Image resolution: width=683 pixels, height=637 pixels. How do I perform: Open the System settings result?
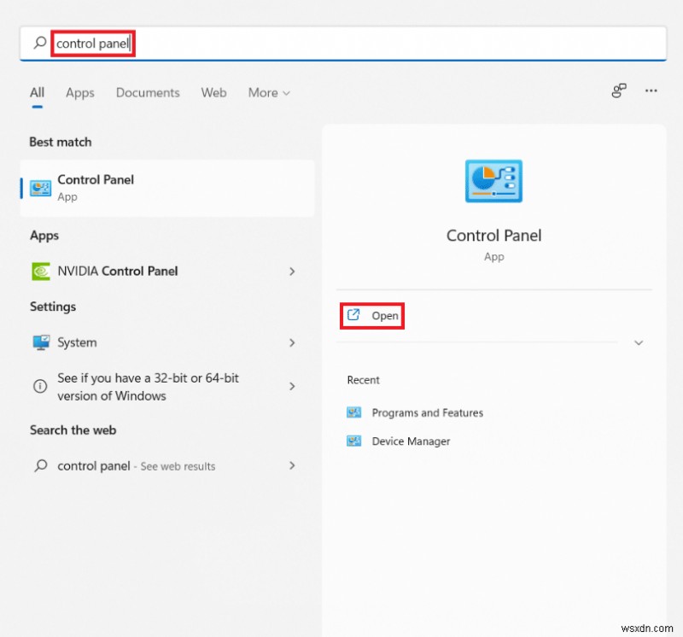[x=167, y=342]
